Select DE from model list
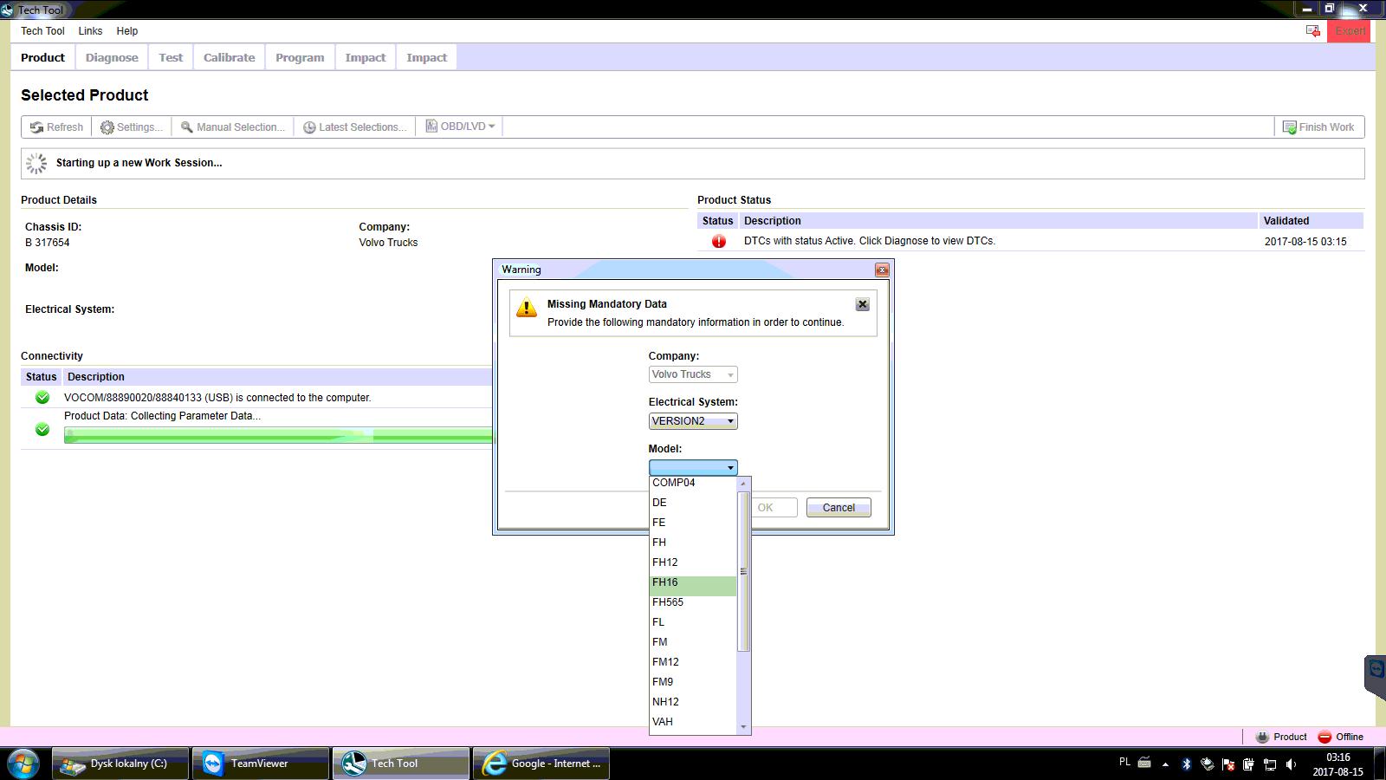Image resolution: width=1386 pixels, height=780 pixels. [x=693, y=503]
